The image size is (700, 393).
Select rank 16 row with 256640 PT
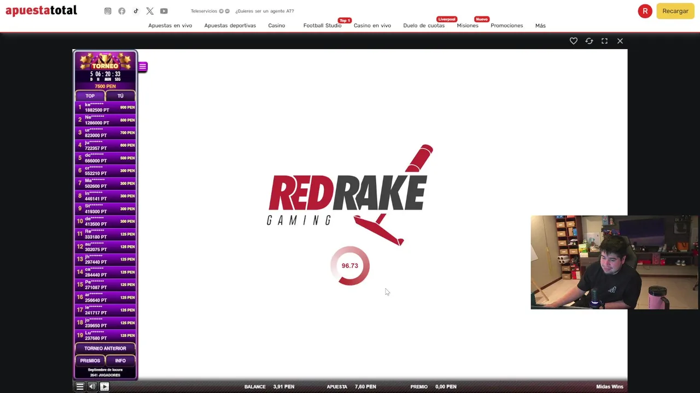(105, 297)
